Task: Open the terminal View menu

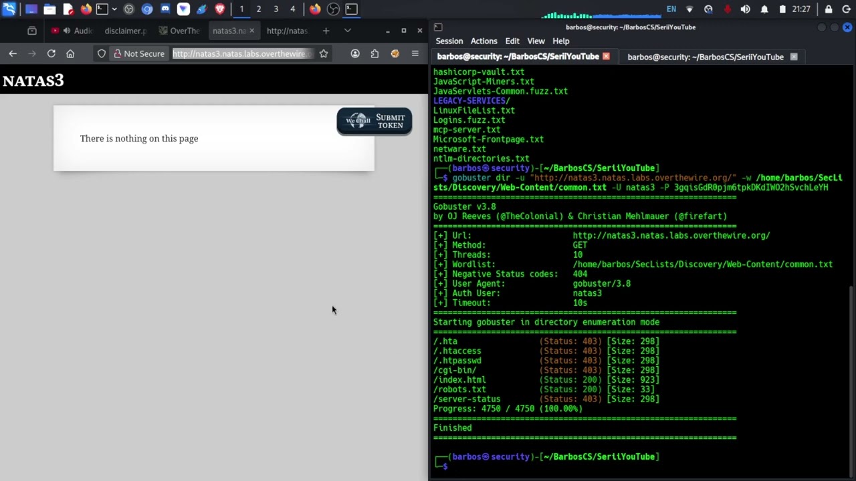Action: 536,41
